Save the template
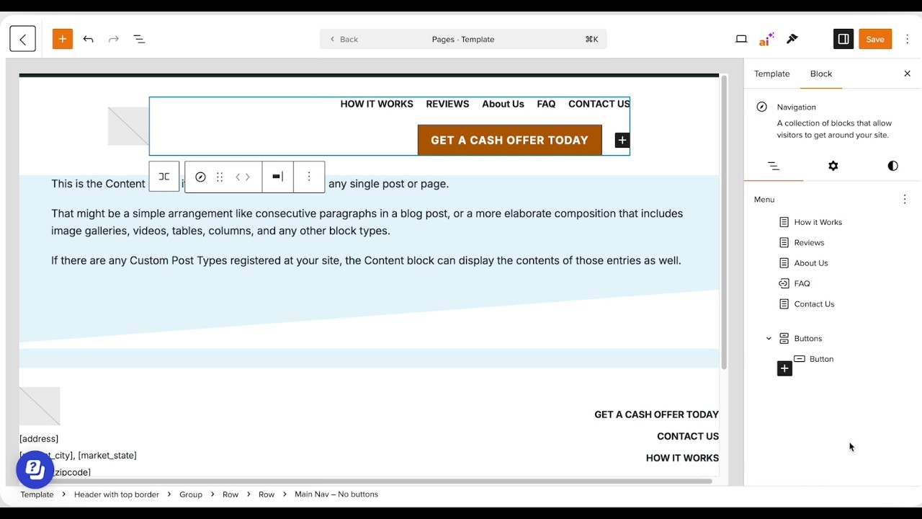Viewport: 922px width, 519px height. tap(875, 39)
